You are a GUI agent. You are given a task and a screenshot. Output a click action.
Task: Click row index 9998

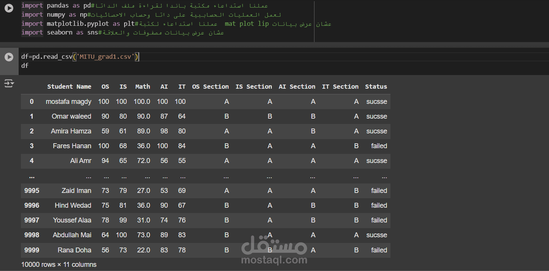click(x=32, y=235)
